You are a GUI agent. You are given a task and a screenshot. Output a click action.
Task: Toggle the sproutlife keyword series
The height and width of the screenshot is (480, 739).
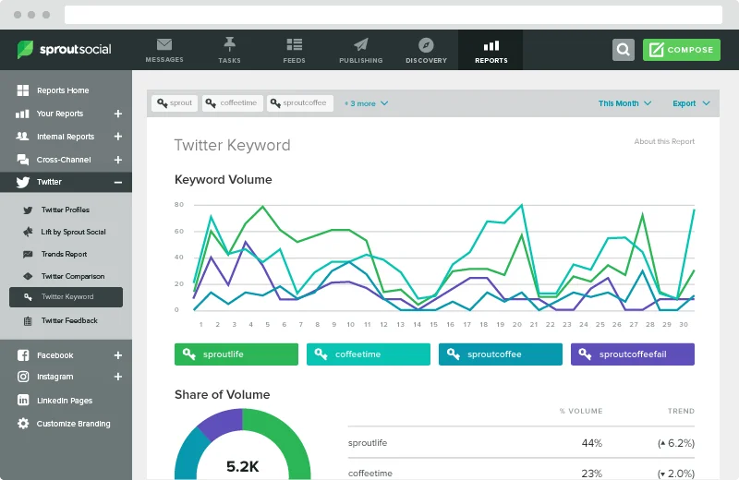pyautogui.click(x=236, y=354)
